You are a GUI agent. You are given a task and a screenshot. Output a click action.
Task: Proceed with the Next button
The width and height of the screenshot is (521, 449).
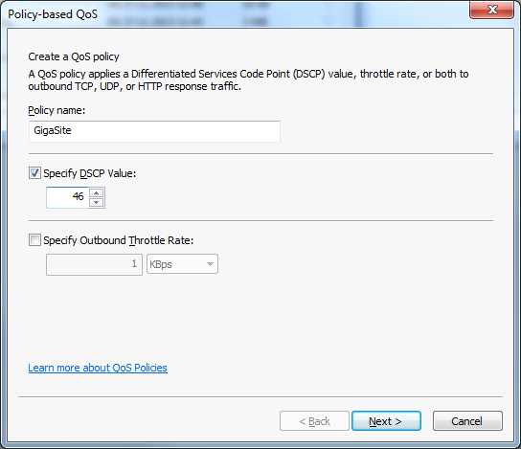(x=386, y=421)
